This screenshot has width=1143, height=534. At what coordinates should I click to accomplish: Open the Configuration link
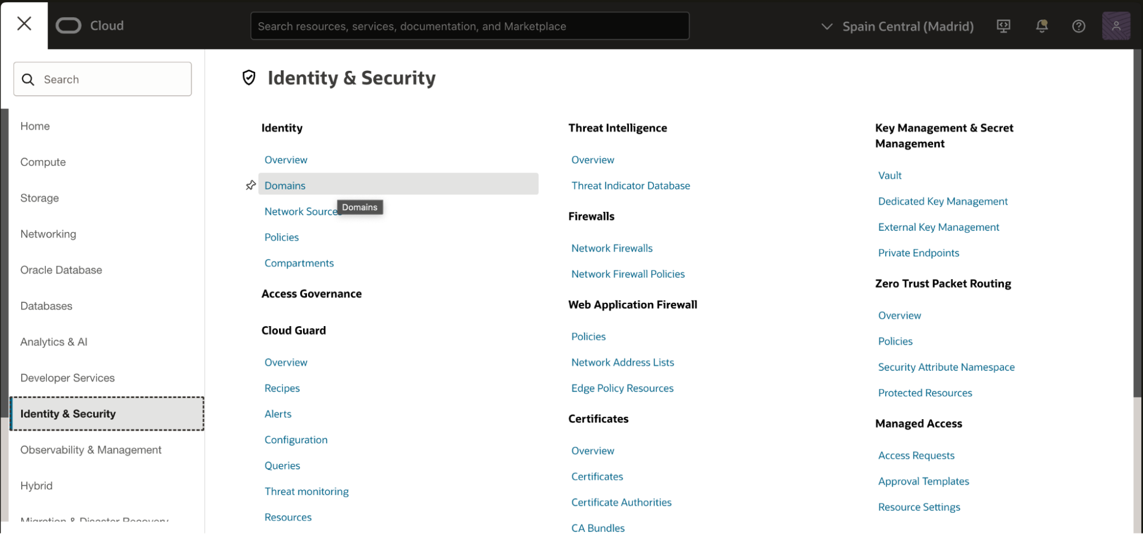point(296,440)
